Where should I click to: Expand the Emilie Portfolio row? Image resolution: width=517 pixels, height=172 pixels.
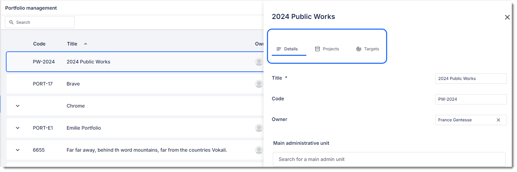point(18,128)
